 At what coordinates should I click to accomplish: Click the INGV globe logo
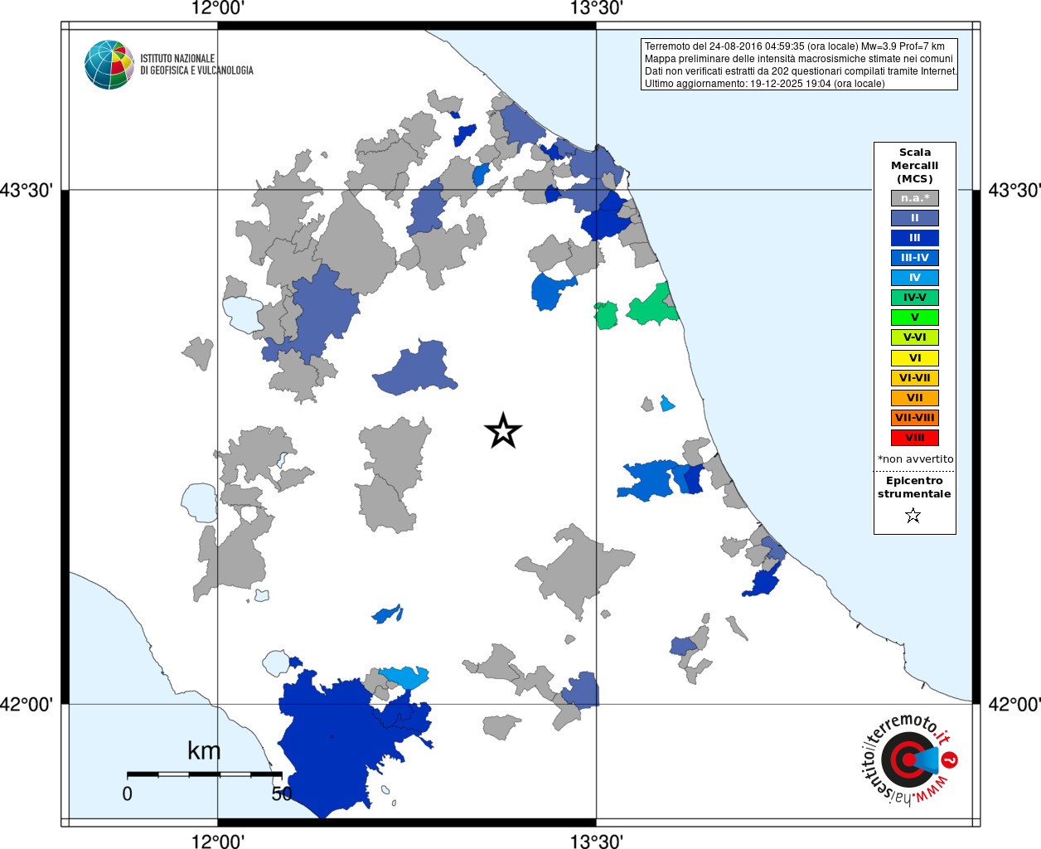coord(109,65)
